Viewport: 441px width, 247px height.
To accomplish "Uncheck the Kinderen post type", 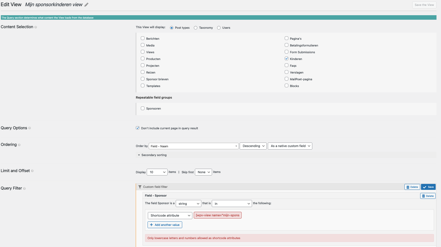I will pyautogui.click(x=286, y=59).
